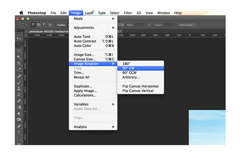Choose Flip Canvas Horizontal
This screenshot has height=158, width=240.
coord(141,86)
